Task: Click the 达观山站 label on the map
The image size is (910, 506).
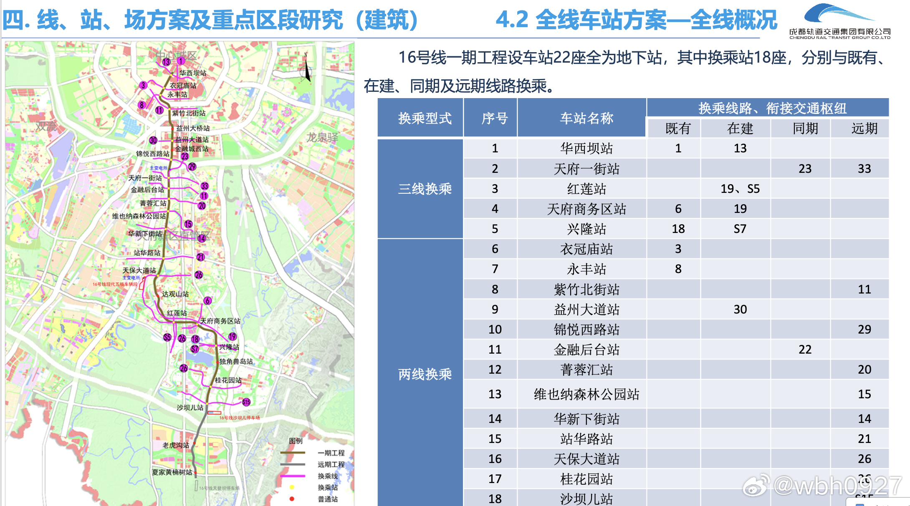Action: pyautogui.click(x=175, y=294)
